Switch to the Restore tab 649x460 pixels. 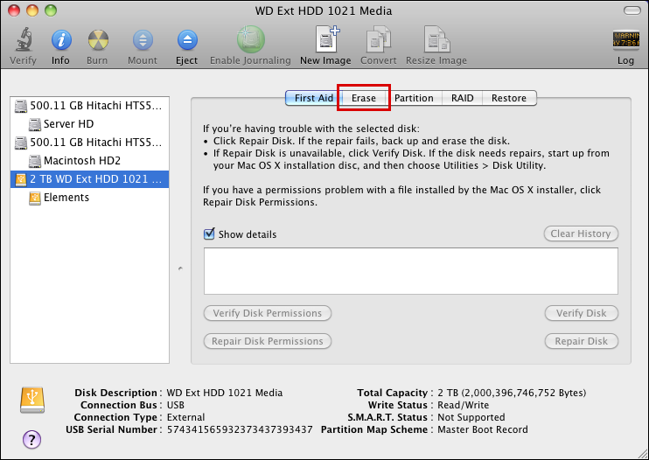[x=509, y=98]
